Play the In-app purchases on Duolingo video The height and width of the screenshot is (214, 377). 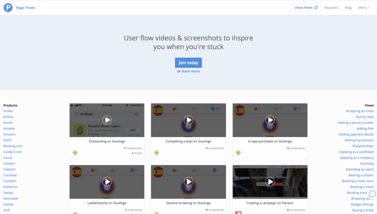click(x=270, y=120)
